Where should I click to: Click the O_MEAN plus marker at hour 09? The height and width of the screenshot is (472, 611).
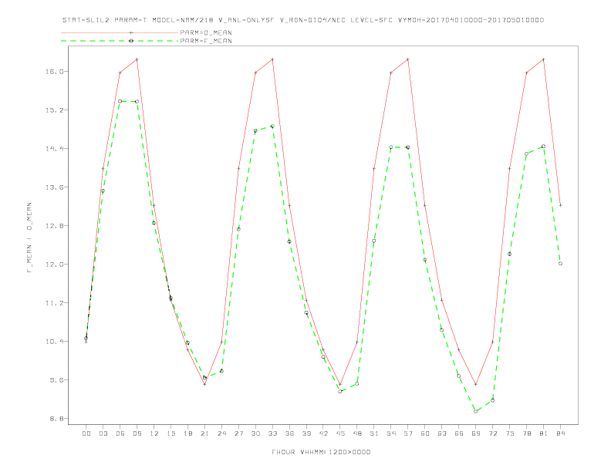coord(137,59)
